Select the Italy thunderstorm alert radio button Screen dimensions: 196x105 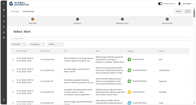click(x=13, y=59)
